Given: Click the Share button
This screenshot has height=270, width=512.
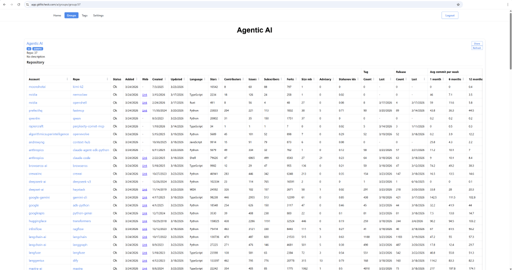Looking at the screenshot, I should coord(476,43).
